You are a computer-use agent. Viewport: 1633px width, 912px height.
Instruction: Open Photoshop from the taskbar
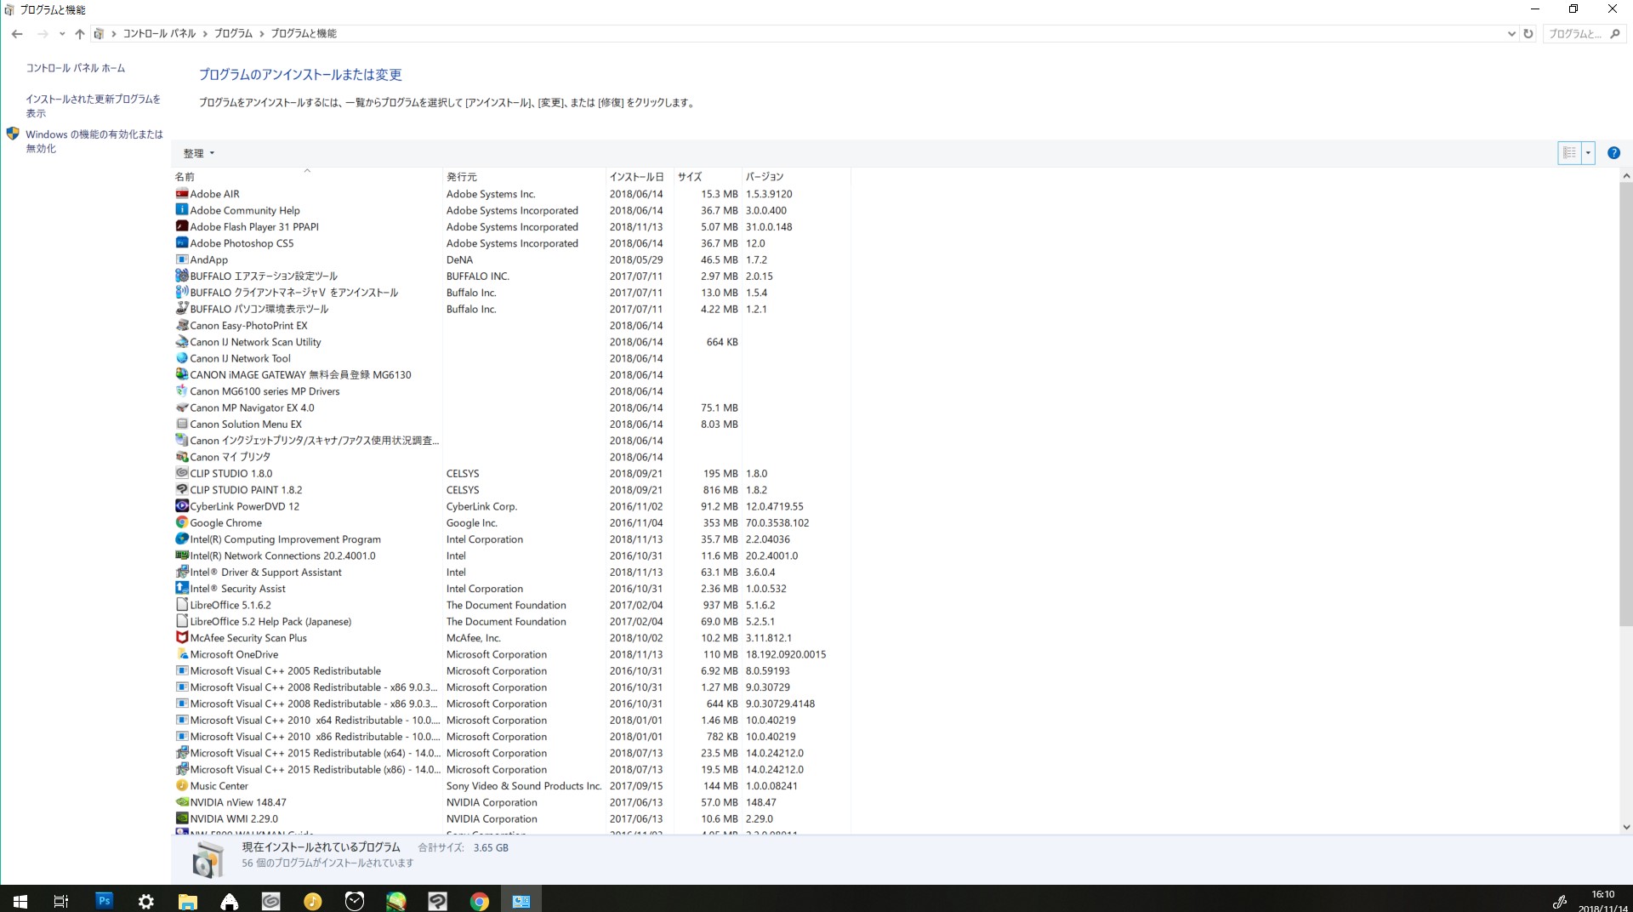[105, 900]
